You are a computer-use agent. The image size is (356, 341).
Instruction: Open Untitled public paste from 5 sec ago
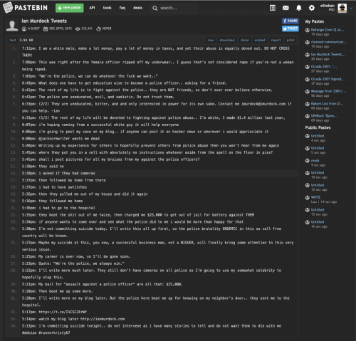coord(318,148)
